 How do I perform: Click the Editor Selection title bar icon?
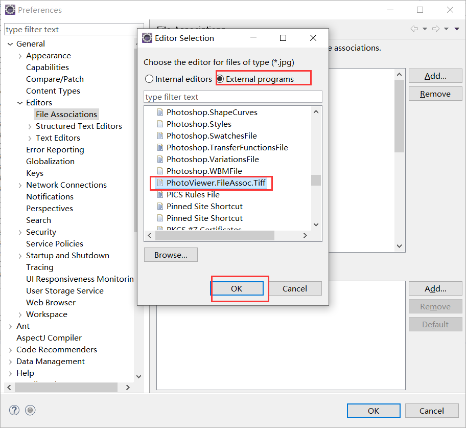coord(147,38)
